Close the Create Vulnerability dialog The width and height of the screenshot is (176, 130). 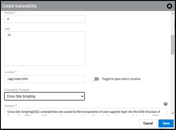pyautogui.click(x=169, y=6)
